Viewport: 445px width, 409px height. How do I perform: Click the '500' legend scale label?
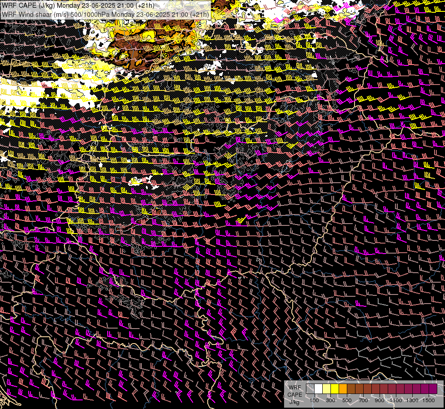(347, 400)
